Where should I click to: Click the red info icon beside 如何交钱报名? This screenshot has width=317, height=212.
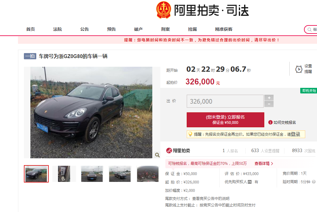(270, 122)
